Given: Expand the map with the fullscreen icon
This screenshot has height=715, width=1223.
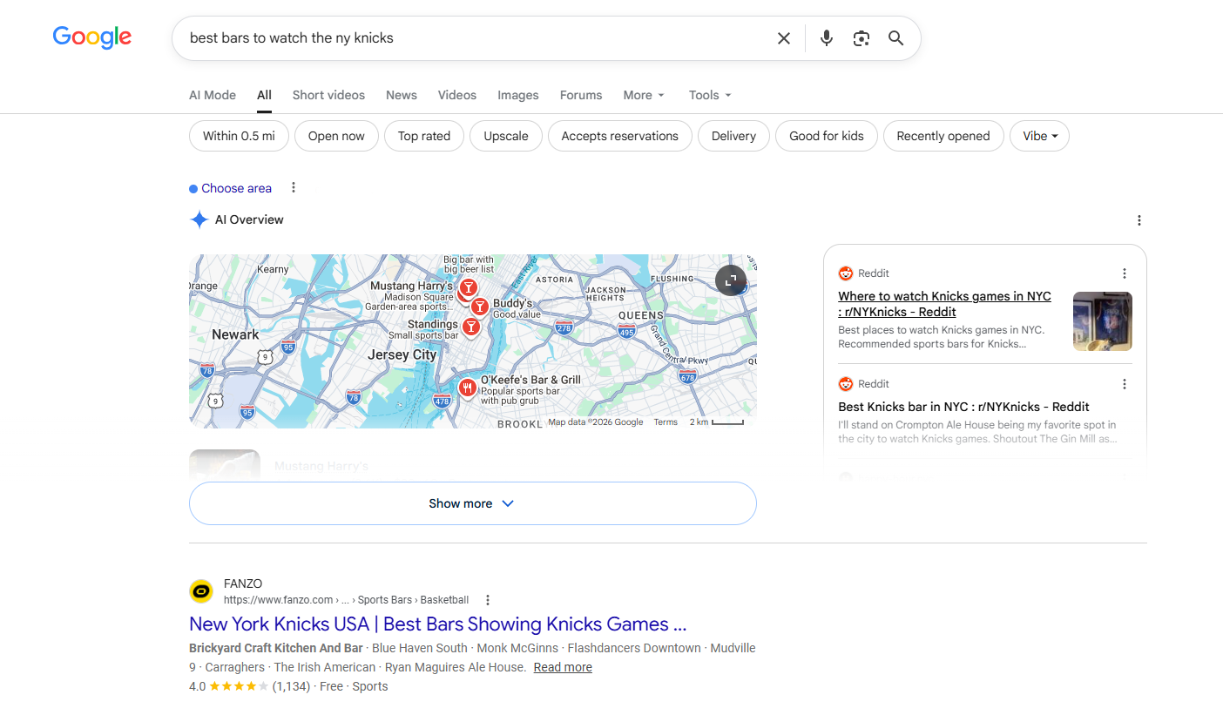Looking at the screenshot, I should click(731, 280).
